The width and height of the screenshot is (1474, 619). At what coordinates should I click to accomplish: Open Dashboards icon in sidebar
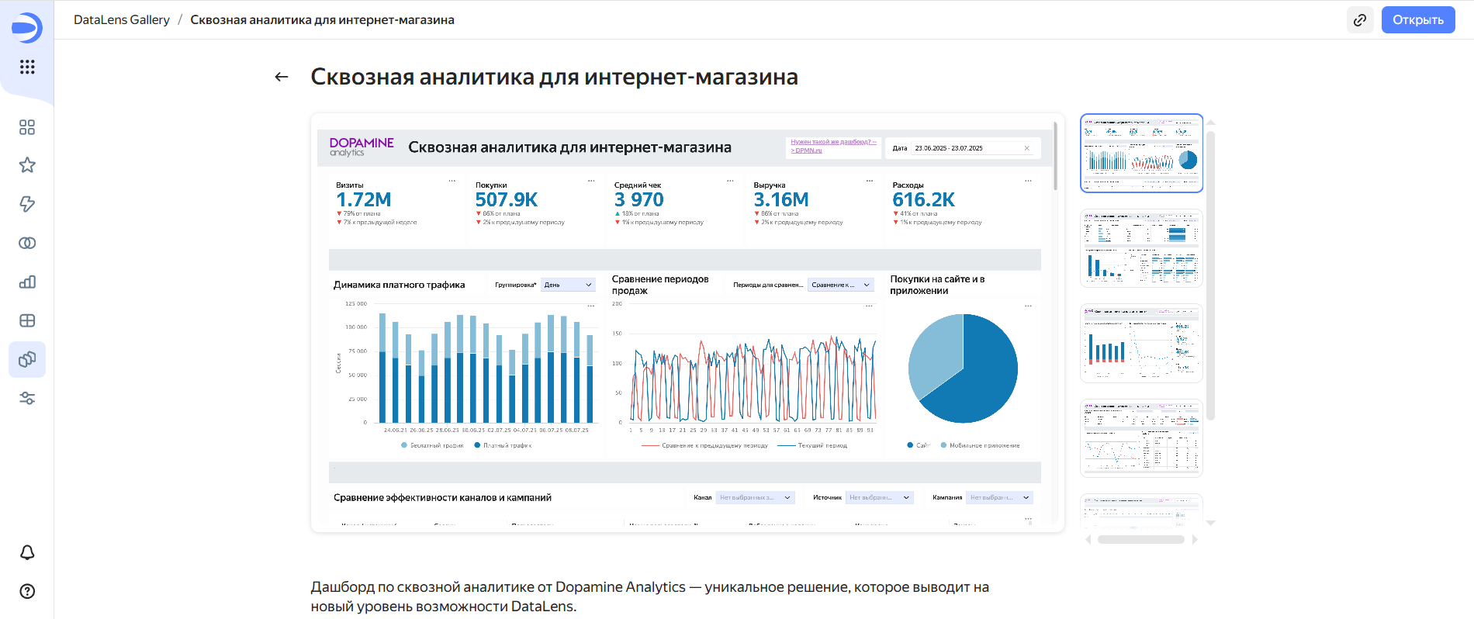(27, 320)
